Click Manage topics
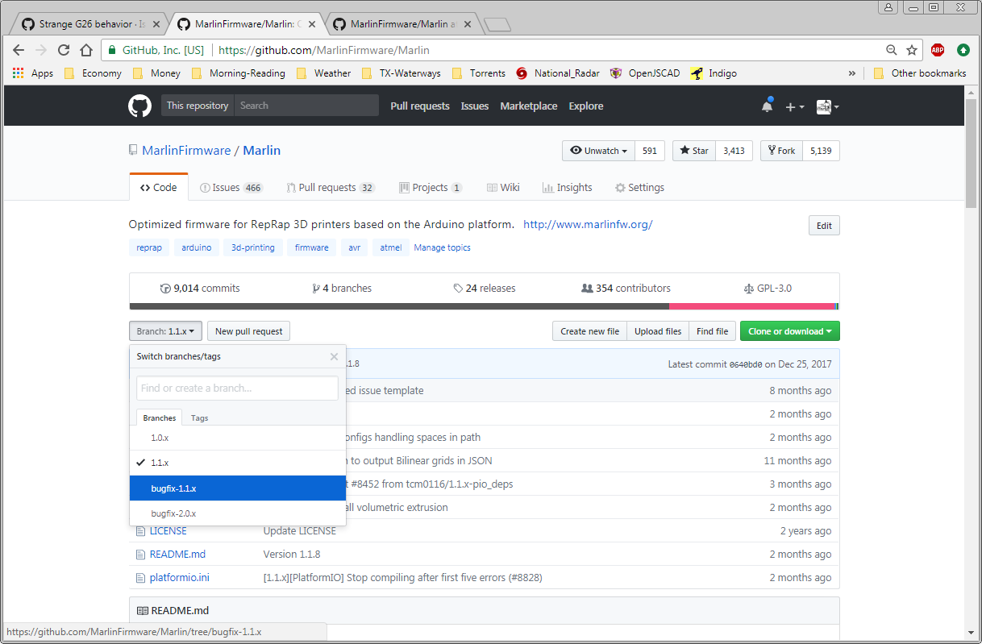982x644 pixels. [x=442, y=247]
